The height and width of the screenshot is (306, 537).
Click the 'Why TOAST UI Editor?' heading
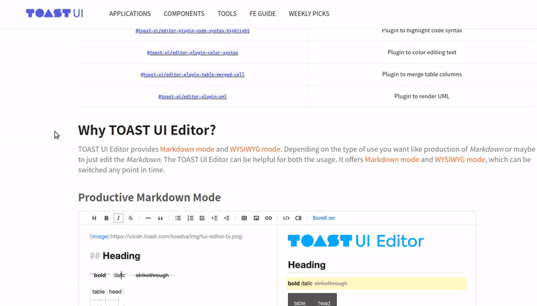point(147,130)
